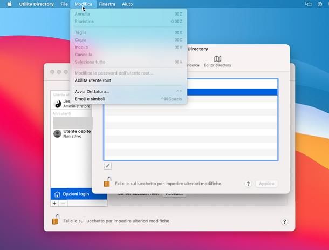Image resolution: width=329 pixels, height=250 pixels.
Task: Click the close button of Users window
Action: point(52,72)
